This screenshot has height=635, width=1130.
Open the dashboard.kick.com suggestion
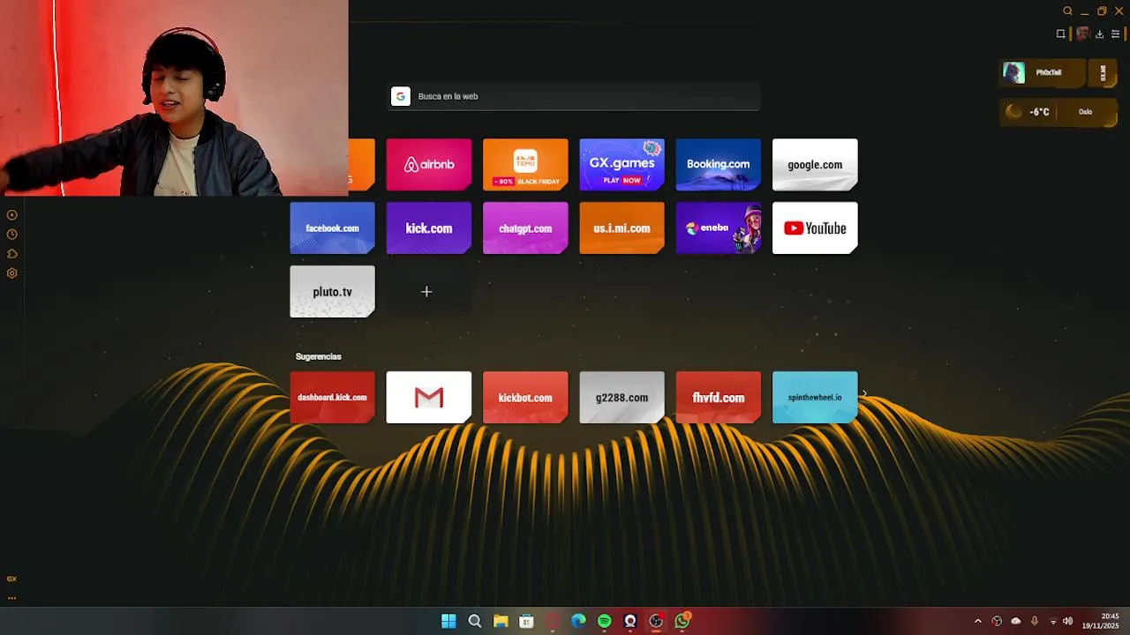click(332, 397)
